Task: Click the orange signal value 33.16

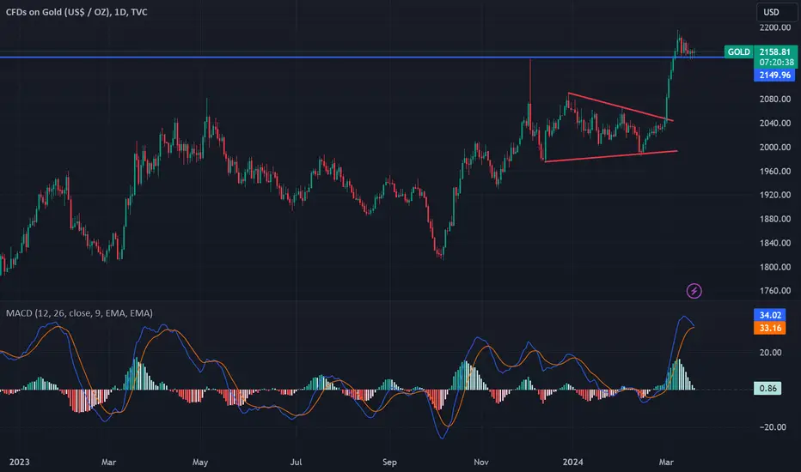Action: click(770, 328)
